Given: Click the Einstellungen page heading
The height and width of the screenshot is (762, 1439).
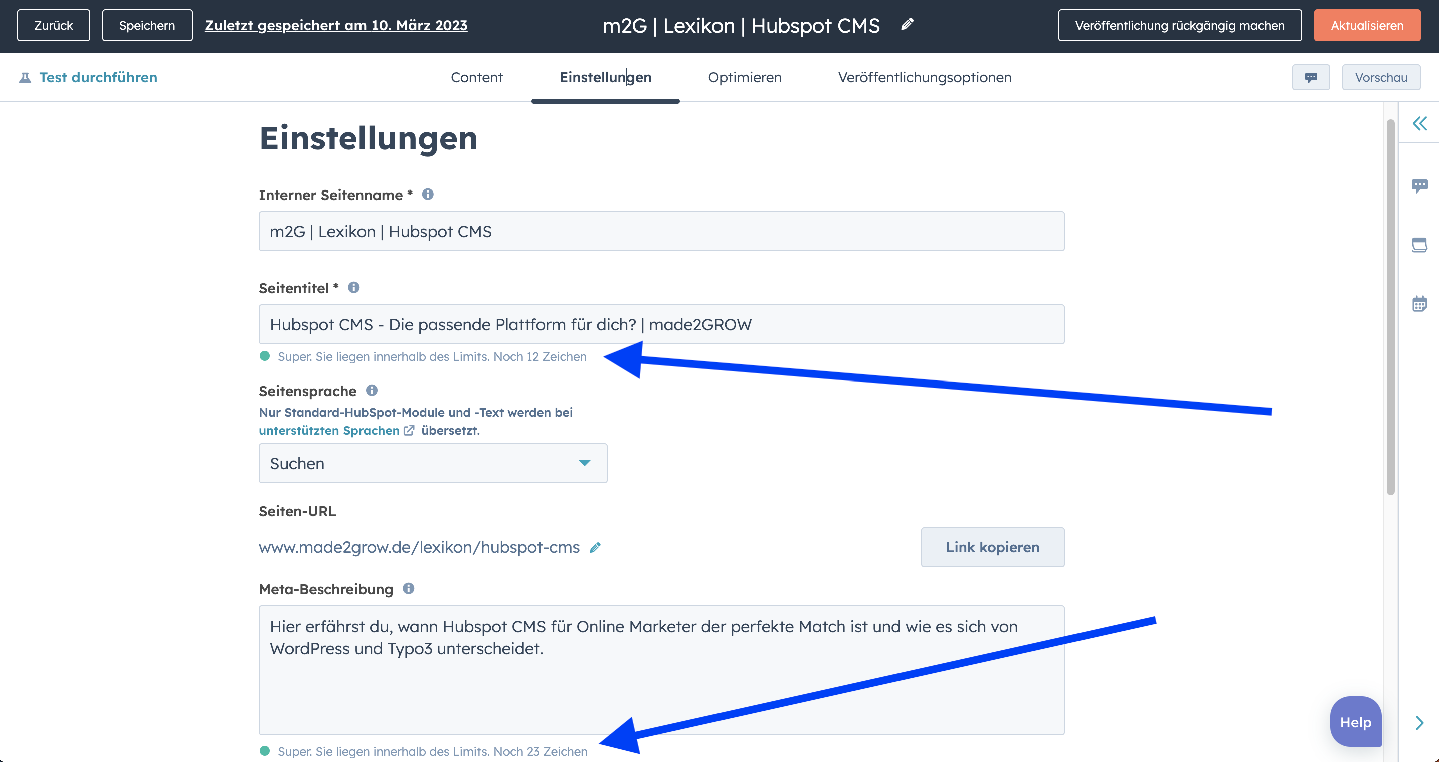Looking at the screenshot, I should pos(368,138).
